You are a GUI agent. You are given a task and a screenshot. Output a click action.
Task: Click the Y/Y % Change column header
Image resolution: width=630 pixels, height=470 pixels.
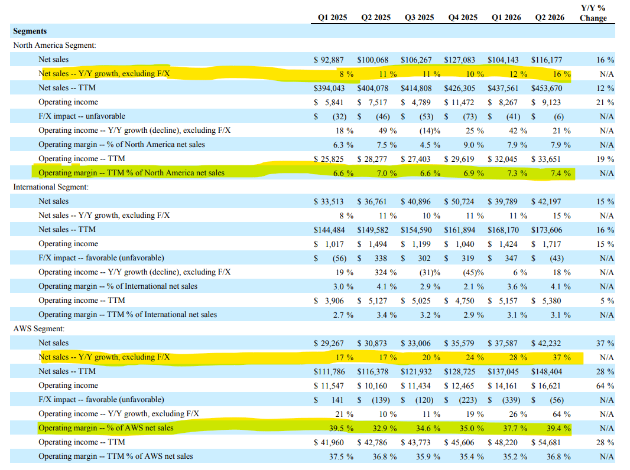pos(593,13)
